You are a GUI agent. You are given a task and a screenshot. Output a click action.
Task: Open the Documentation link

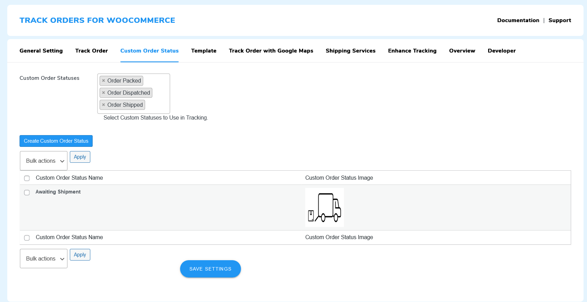coord(518,20)
